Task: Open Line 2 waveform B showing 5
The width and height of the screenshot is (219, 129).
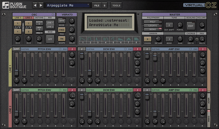Action: 28,32
